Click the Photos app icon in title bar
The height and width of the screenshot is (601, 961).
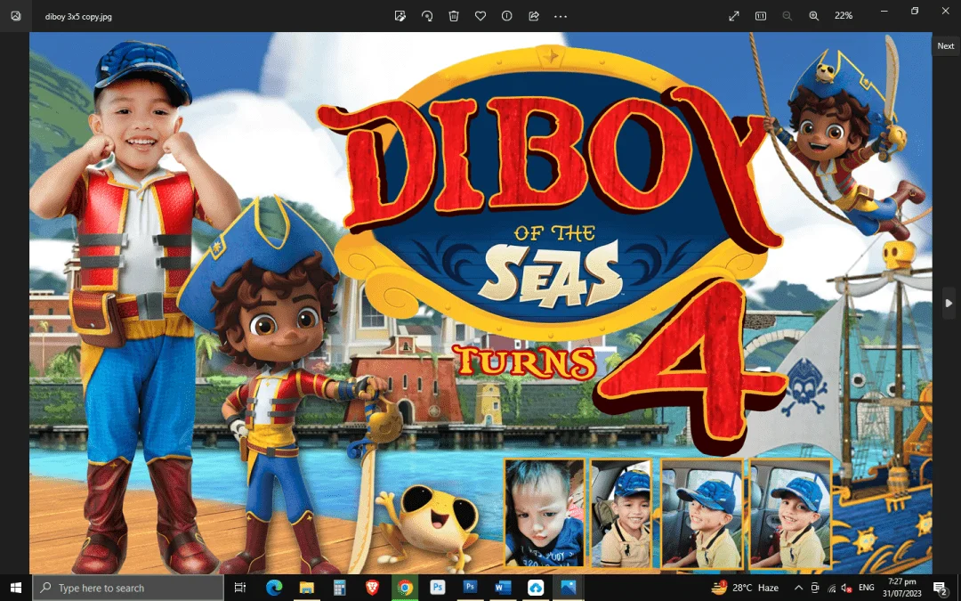(x=16, y=16)
